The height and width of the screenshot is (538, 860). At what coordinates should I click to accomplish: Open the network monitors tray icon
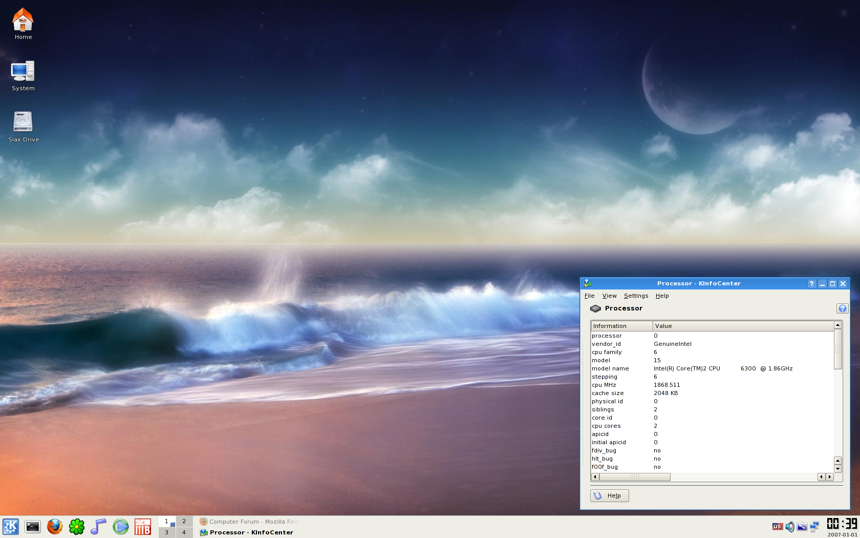(814, 526)
